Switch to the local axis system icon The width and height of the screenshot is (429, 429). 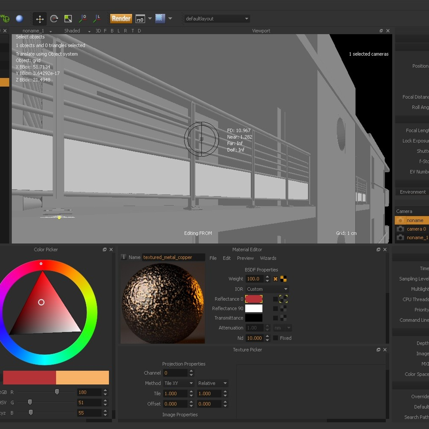coord(97,18)
